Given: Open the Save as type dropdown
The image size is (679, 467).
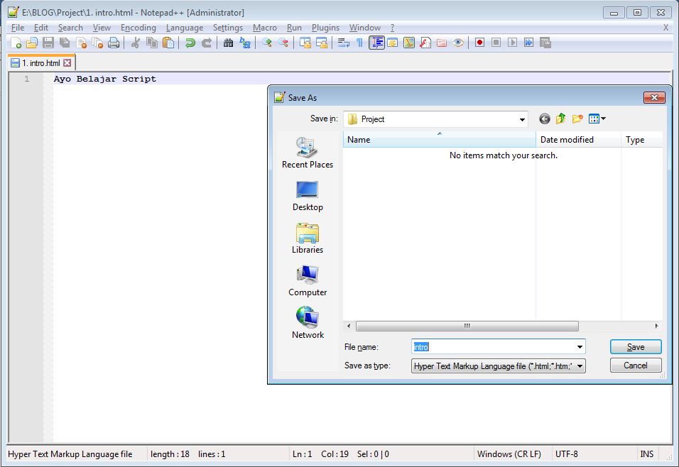Looking at the screenshot, I should pos(580,366).
